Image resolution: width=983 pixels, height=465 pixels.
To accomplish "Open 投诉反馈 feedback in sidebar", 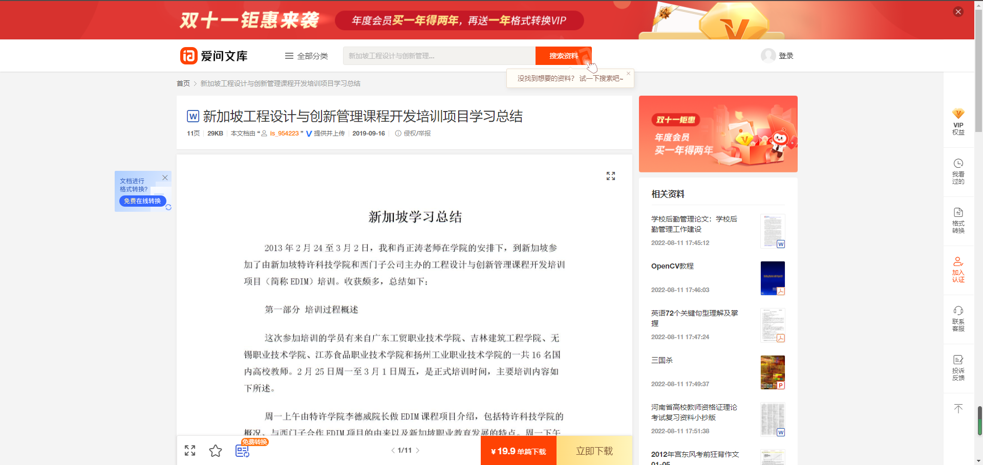I will (x=958, y=367).
